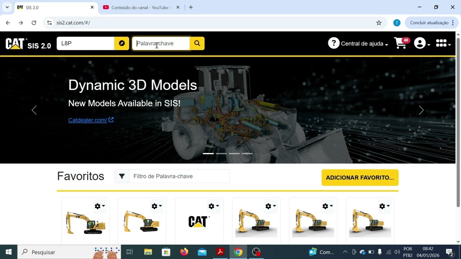Select the first carousel slide indicator
Screen dimensions: 461x259
pos(208,154)
